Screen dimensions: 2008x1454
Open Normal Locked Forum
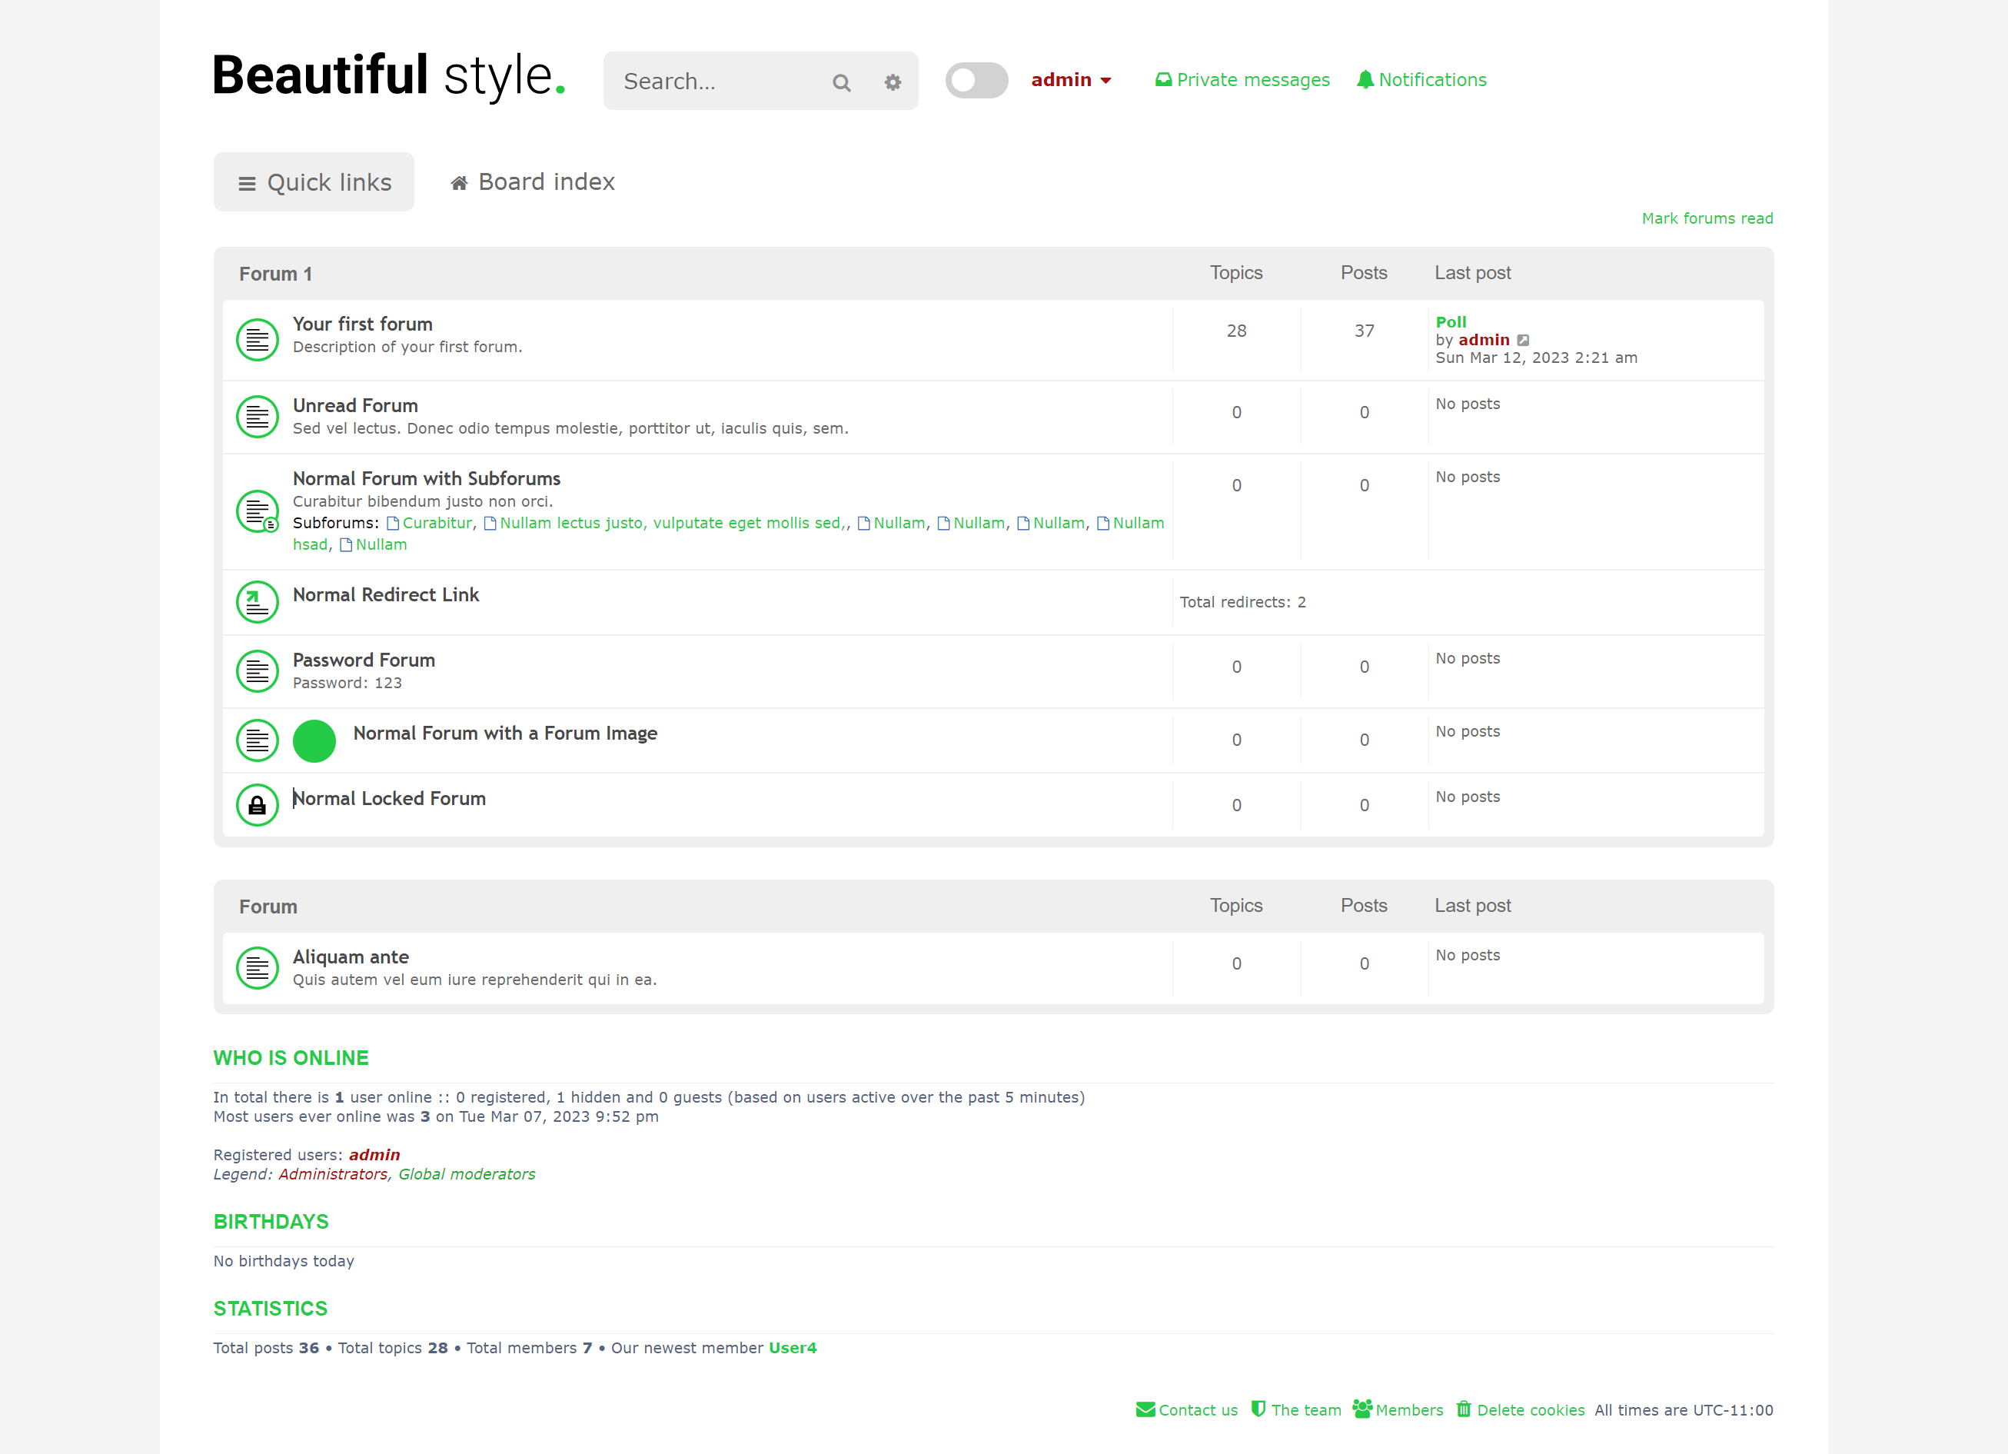[x=390, y=799]
